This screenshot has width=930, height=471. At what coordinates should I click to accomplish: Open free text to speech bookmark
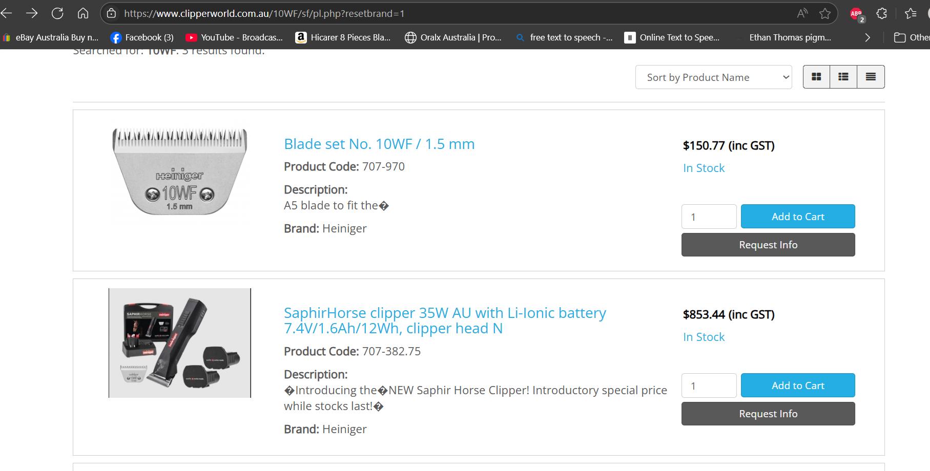[x=564, y=37]
